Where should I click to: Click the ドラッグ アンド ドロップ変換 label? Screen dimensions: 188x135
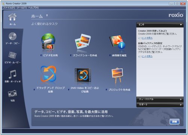[x=50, y=90]
